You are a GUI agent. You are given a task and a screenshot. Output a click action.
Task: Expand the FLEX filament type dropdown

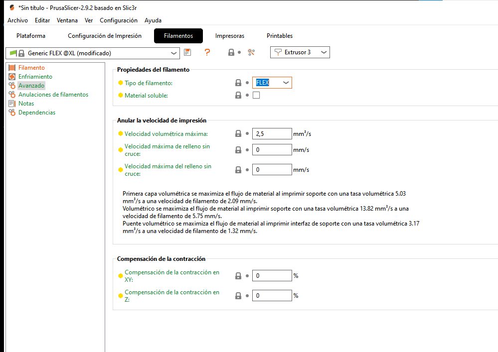[286, 83]
